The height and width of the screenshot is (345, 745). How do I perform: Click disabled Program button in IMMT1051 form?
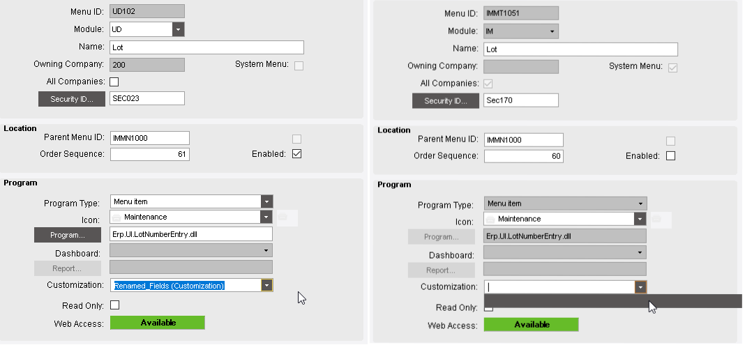[442, 237]
